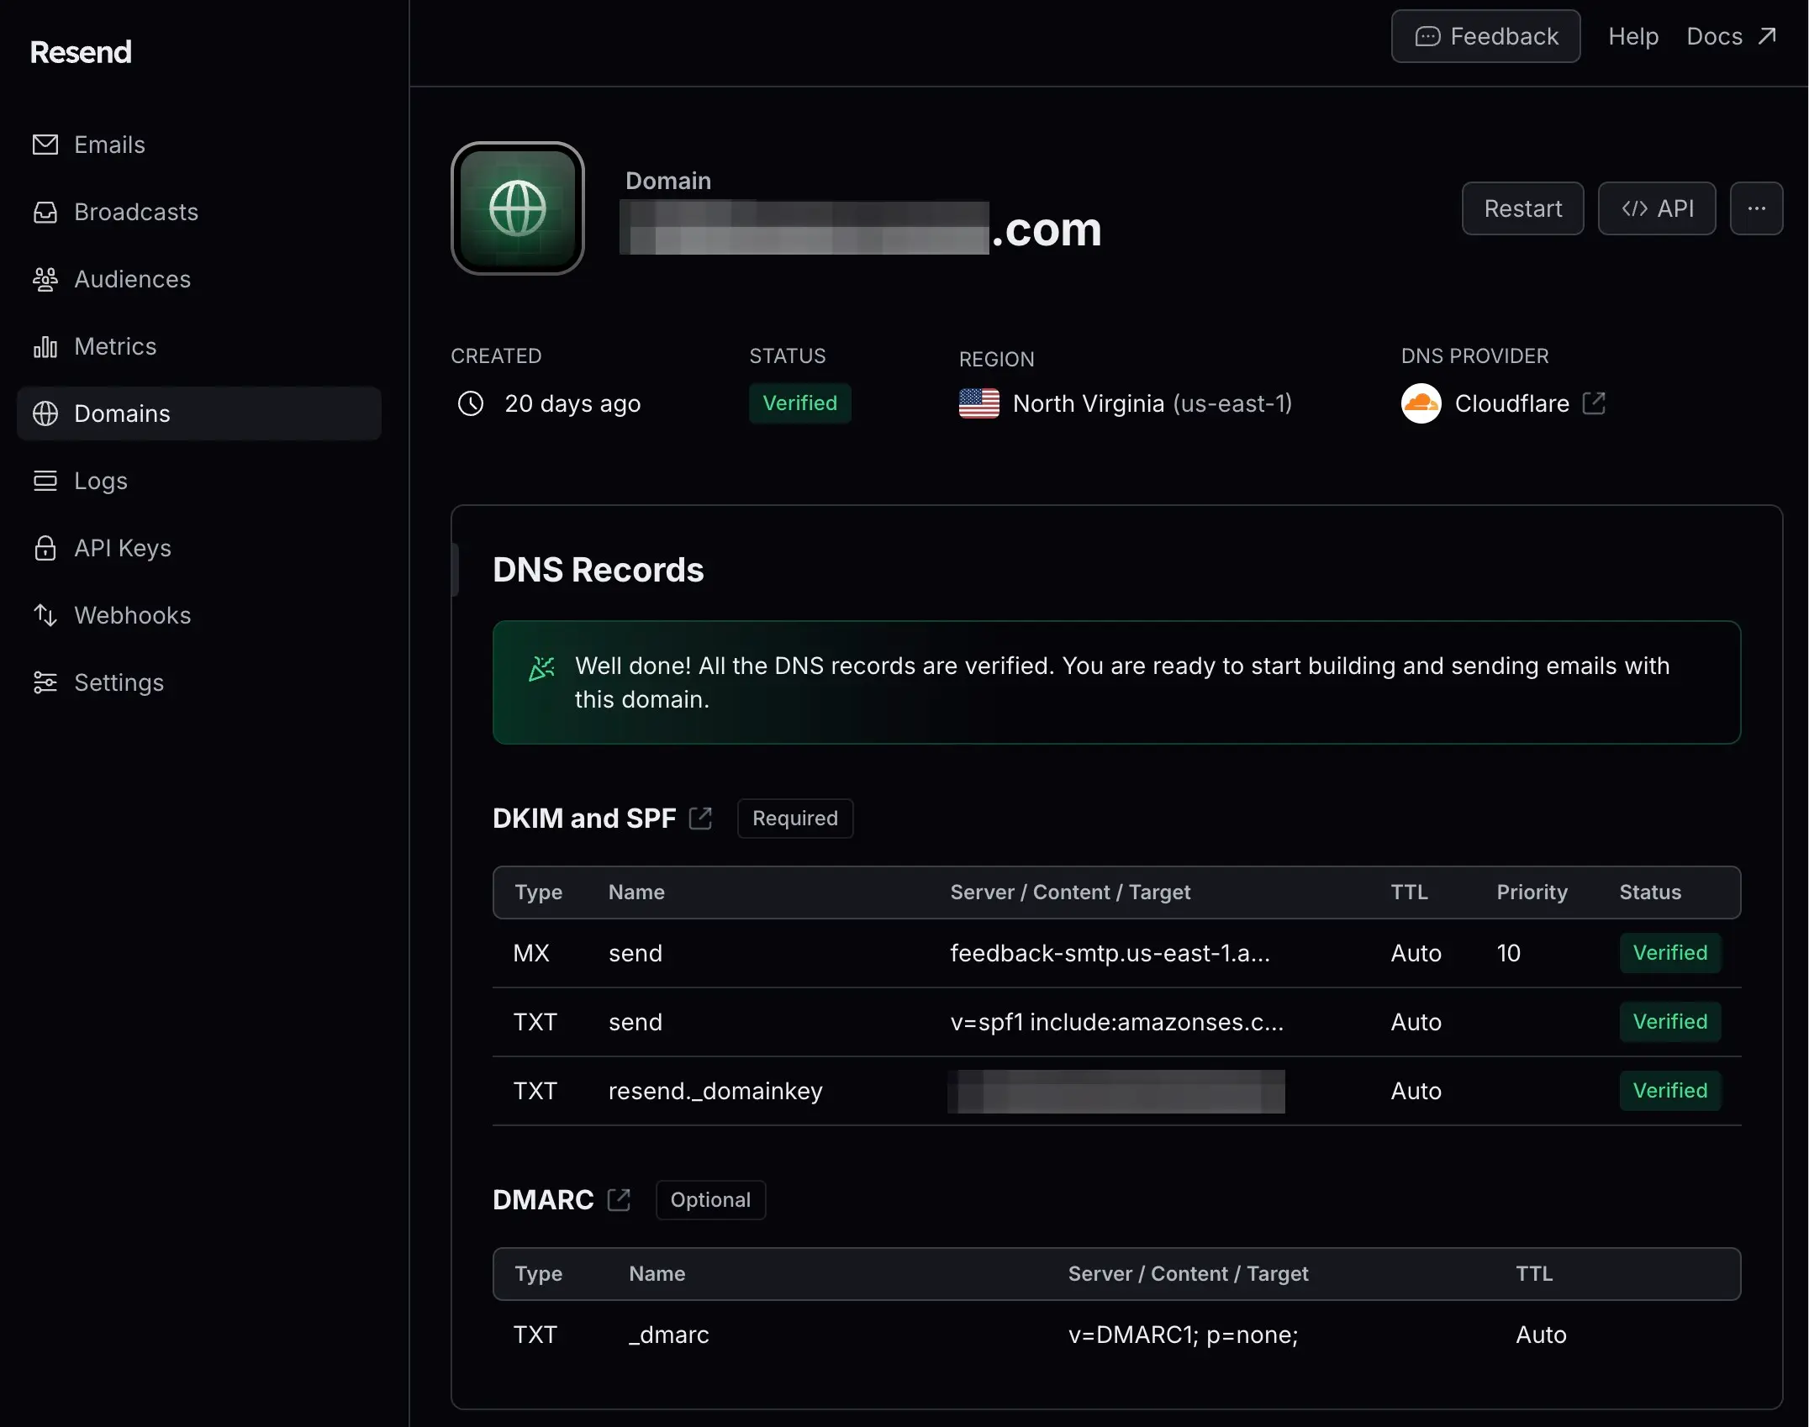The width and height of the screenshot is (1809, 1427).
Task: Click the Settings sliders icon
Action: 45,682
